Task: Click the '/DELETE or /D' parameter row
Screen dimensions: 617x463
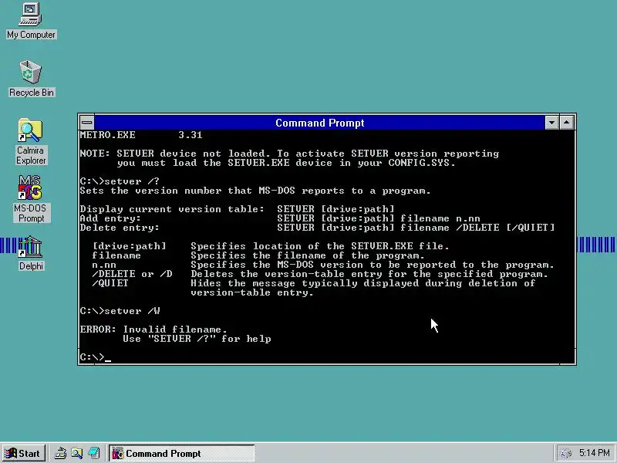Action: coord(320,274)
